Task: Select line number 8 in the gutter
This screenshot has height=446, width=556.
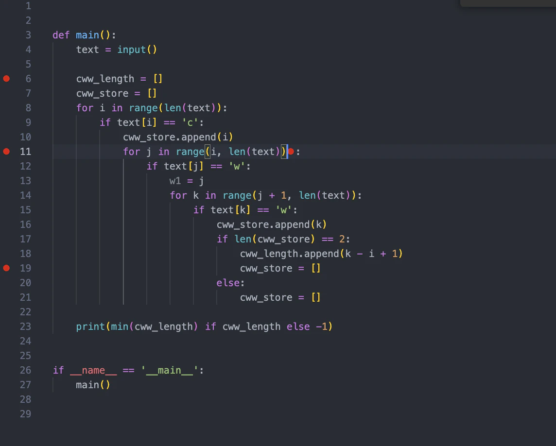Action: point(28,108)
